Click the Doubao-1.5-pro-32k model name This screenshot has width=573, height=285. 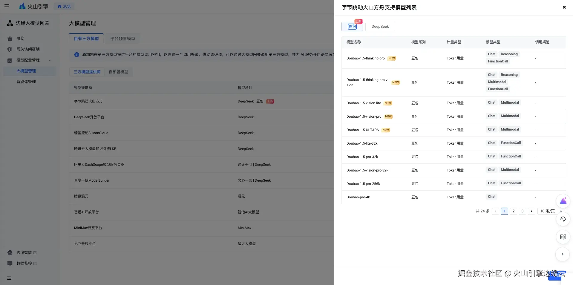[362, 157]
